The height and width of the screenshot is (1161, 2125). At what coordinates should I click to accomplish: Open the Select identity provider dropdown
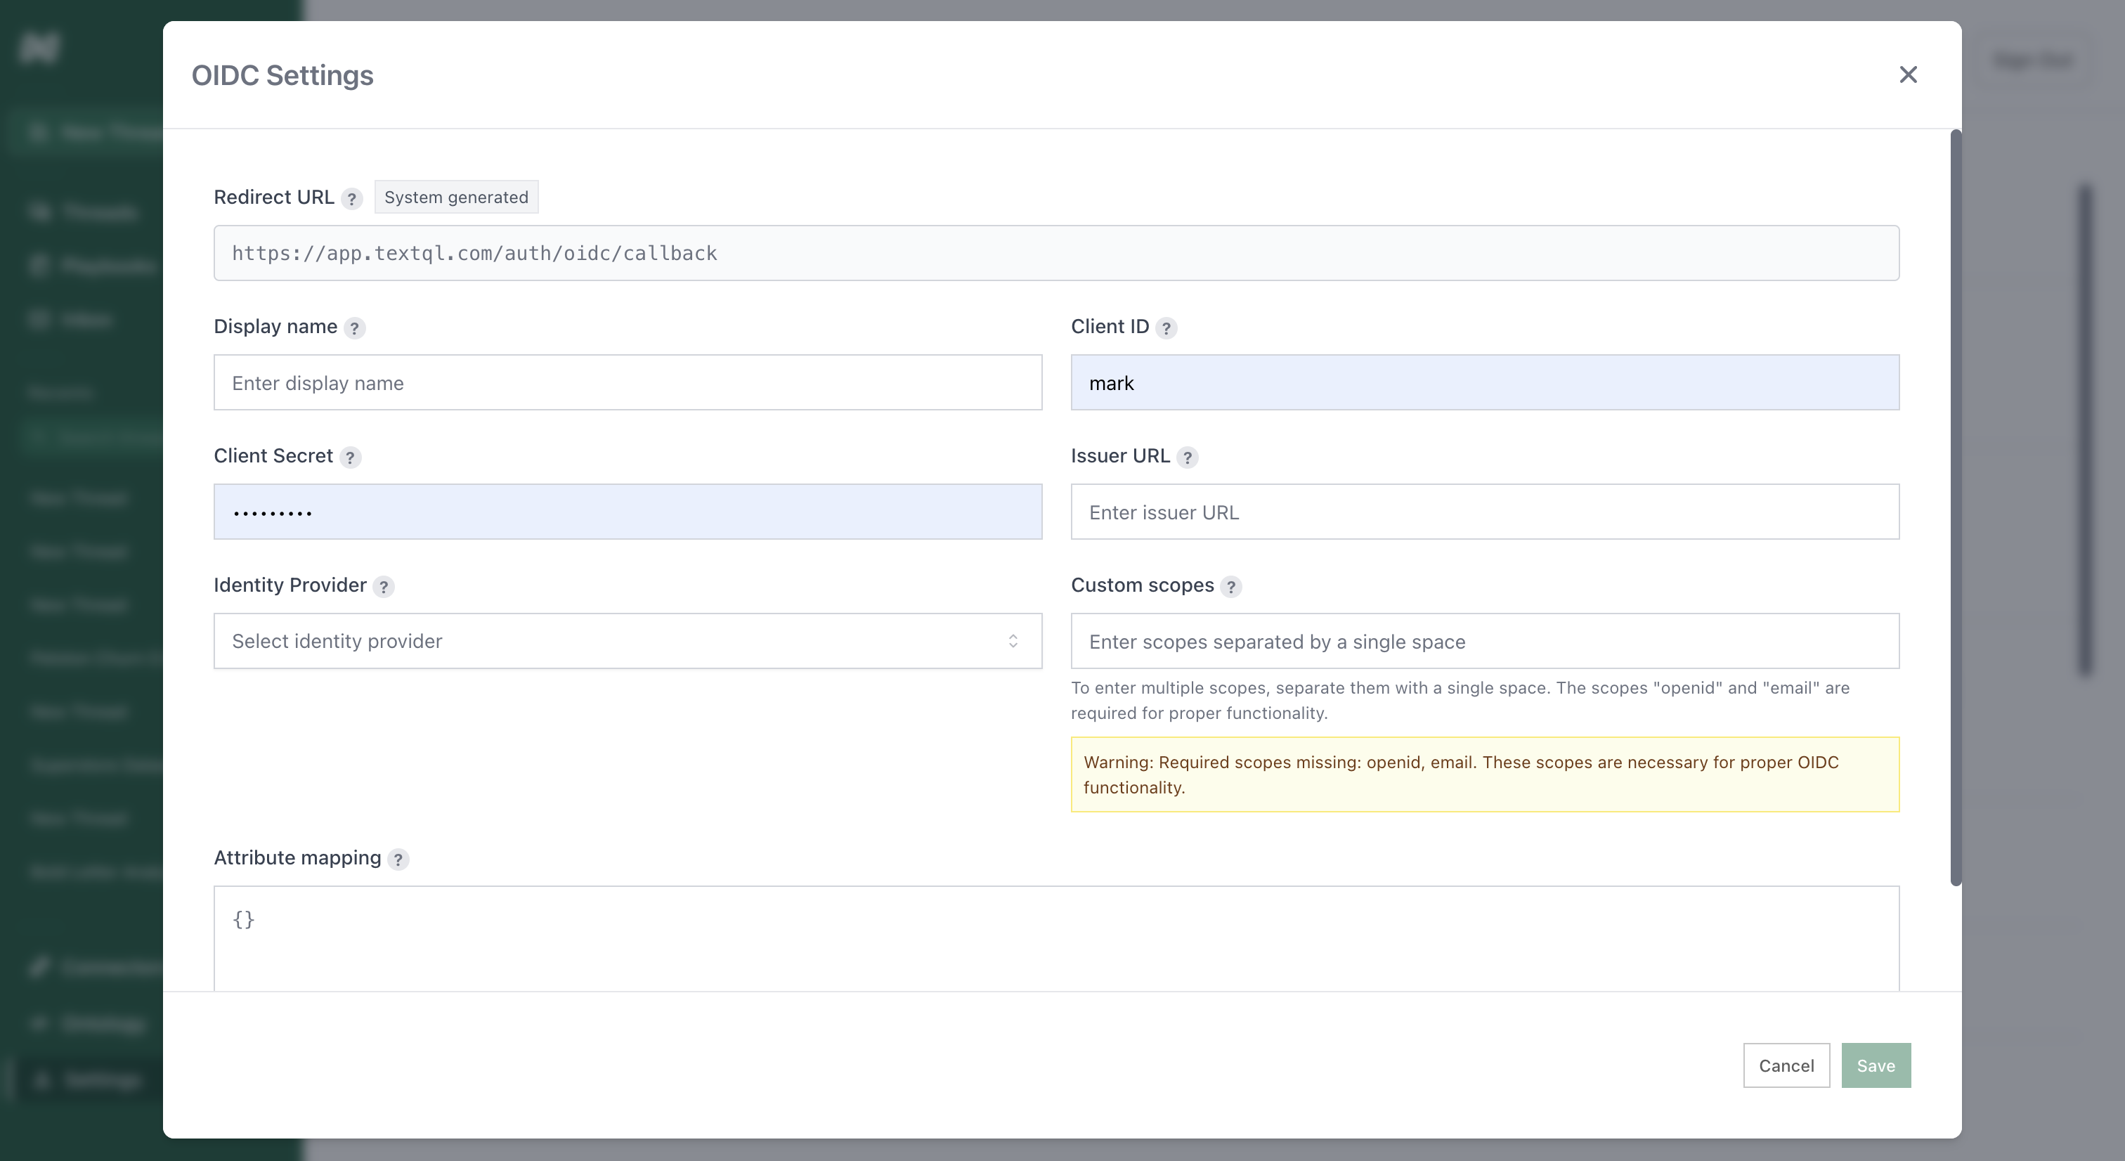(611, 641)
